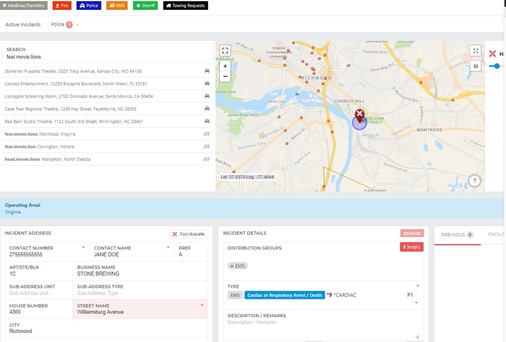Switch to the Facilities tab
The width and height of the screenshot is (506, 342).
pos(497,234)
